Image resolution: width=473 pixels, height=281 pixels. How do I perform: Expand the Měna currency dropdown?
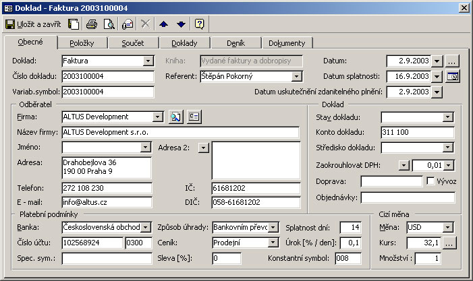[447, 227]
